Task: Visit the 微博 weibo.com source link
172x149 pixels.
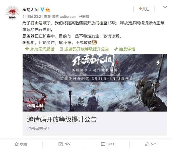Action: pyautogui.click(x=64, y=17)
